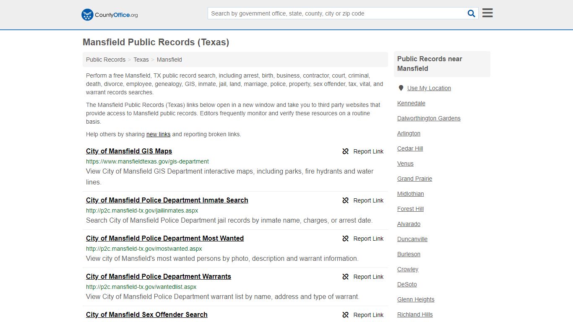The width and height of the screenshot is (573, 322).
Task: Report Link for Sex Offender Search
Action: 368,315
